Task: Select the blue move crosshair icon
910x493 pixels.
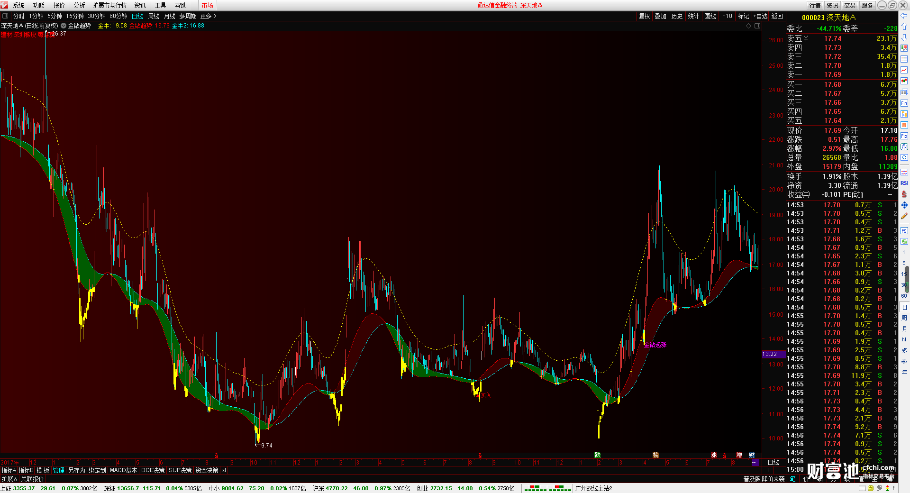Action: [x=904, y=205]
